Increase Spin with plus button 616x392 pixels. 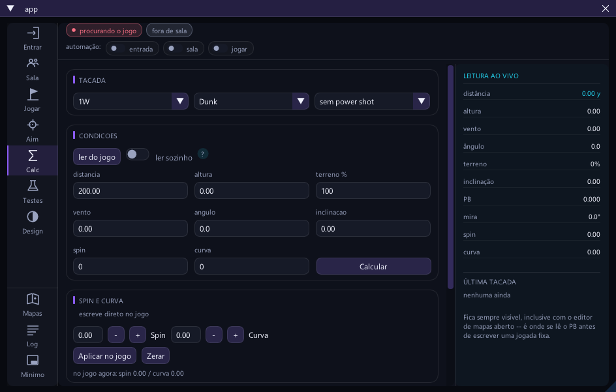[x=138, y=335]
